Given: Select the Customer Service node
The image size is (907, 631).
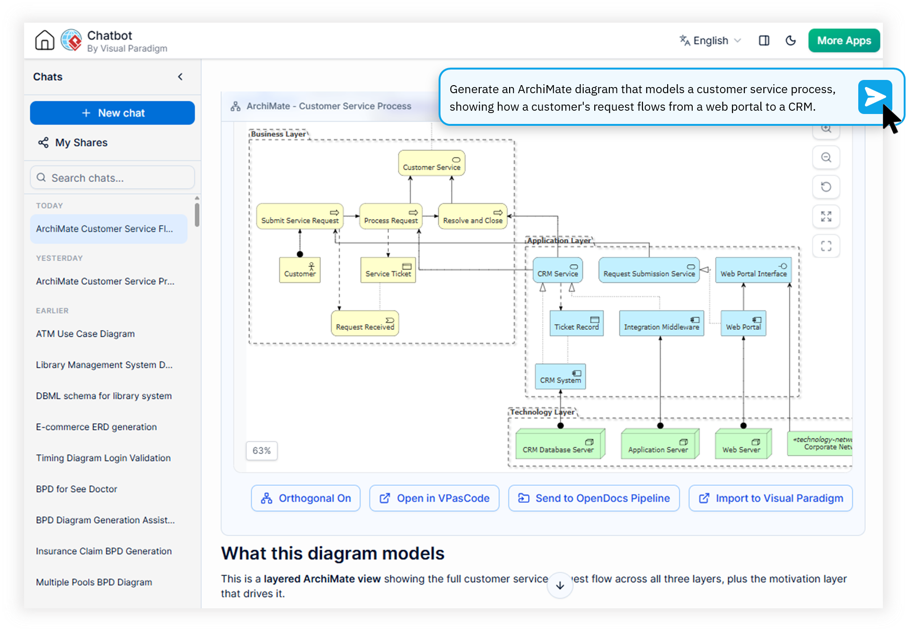Looking at the screenshot, I should coord(431,163).
